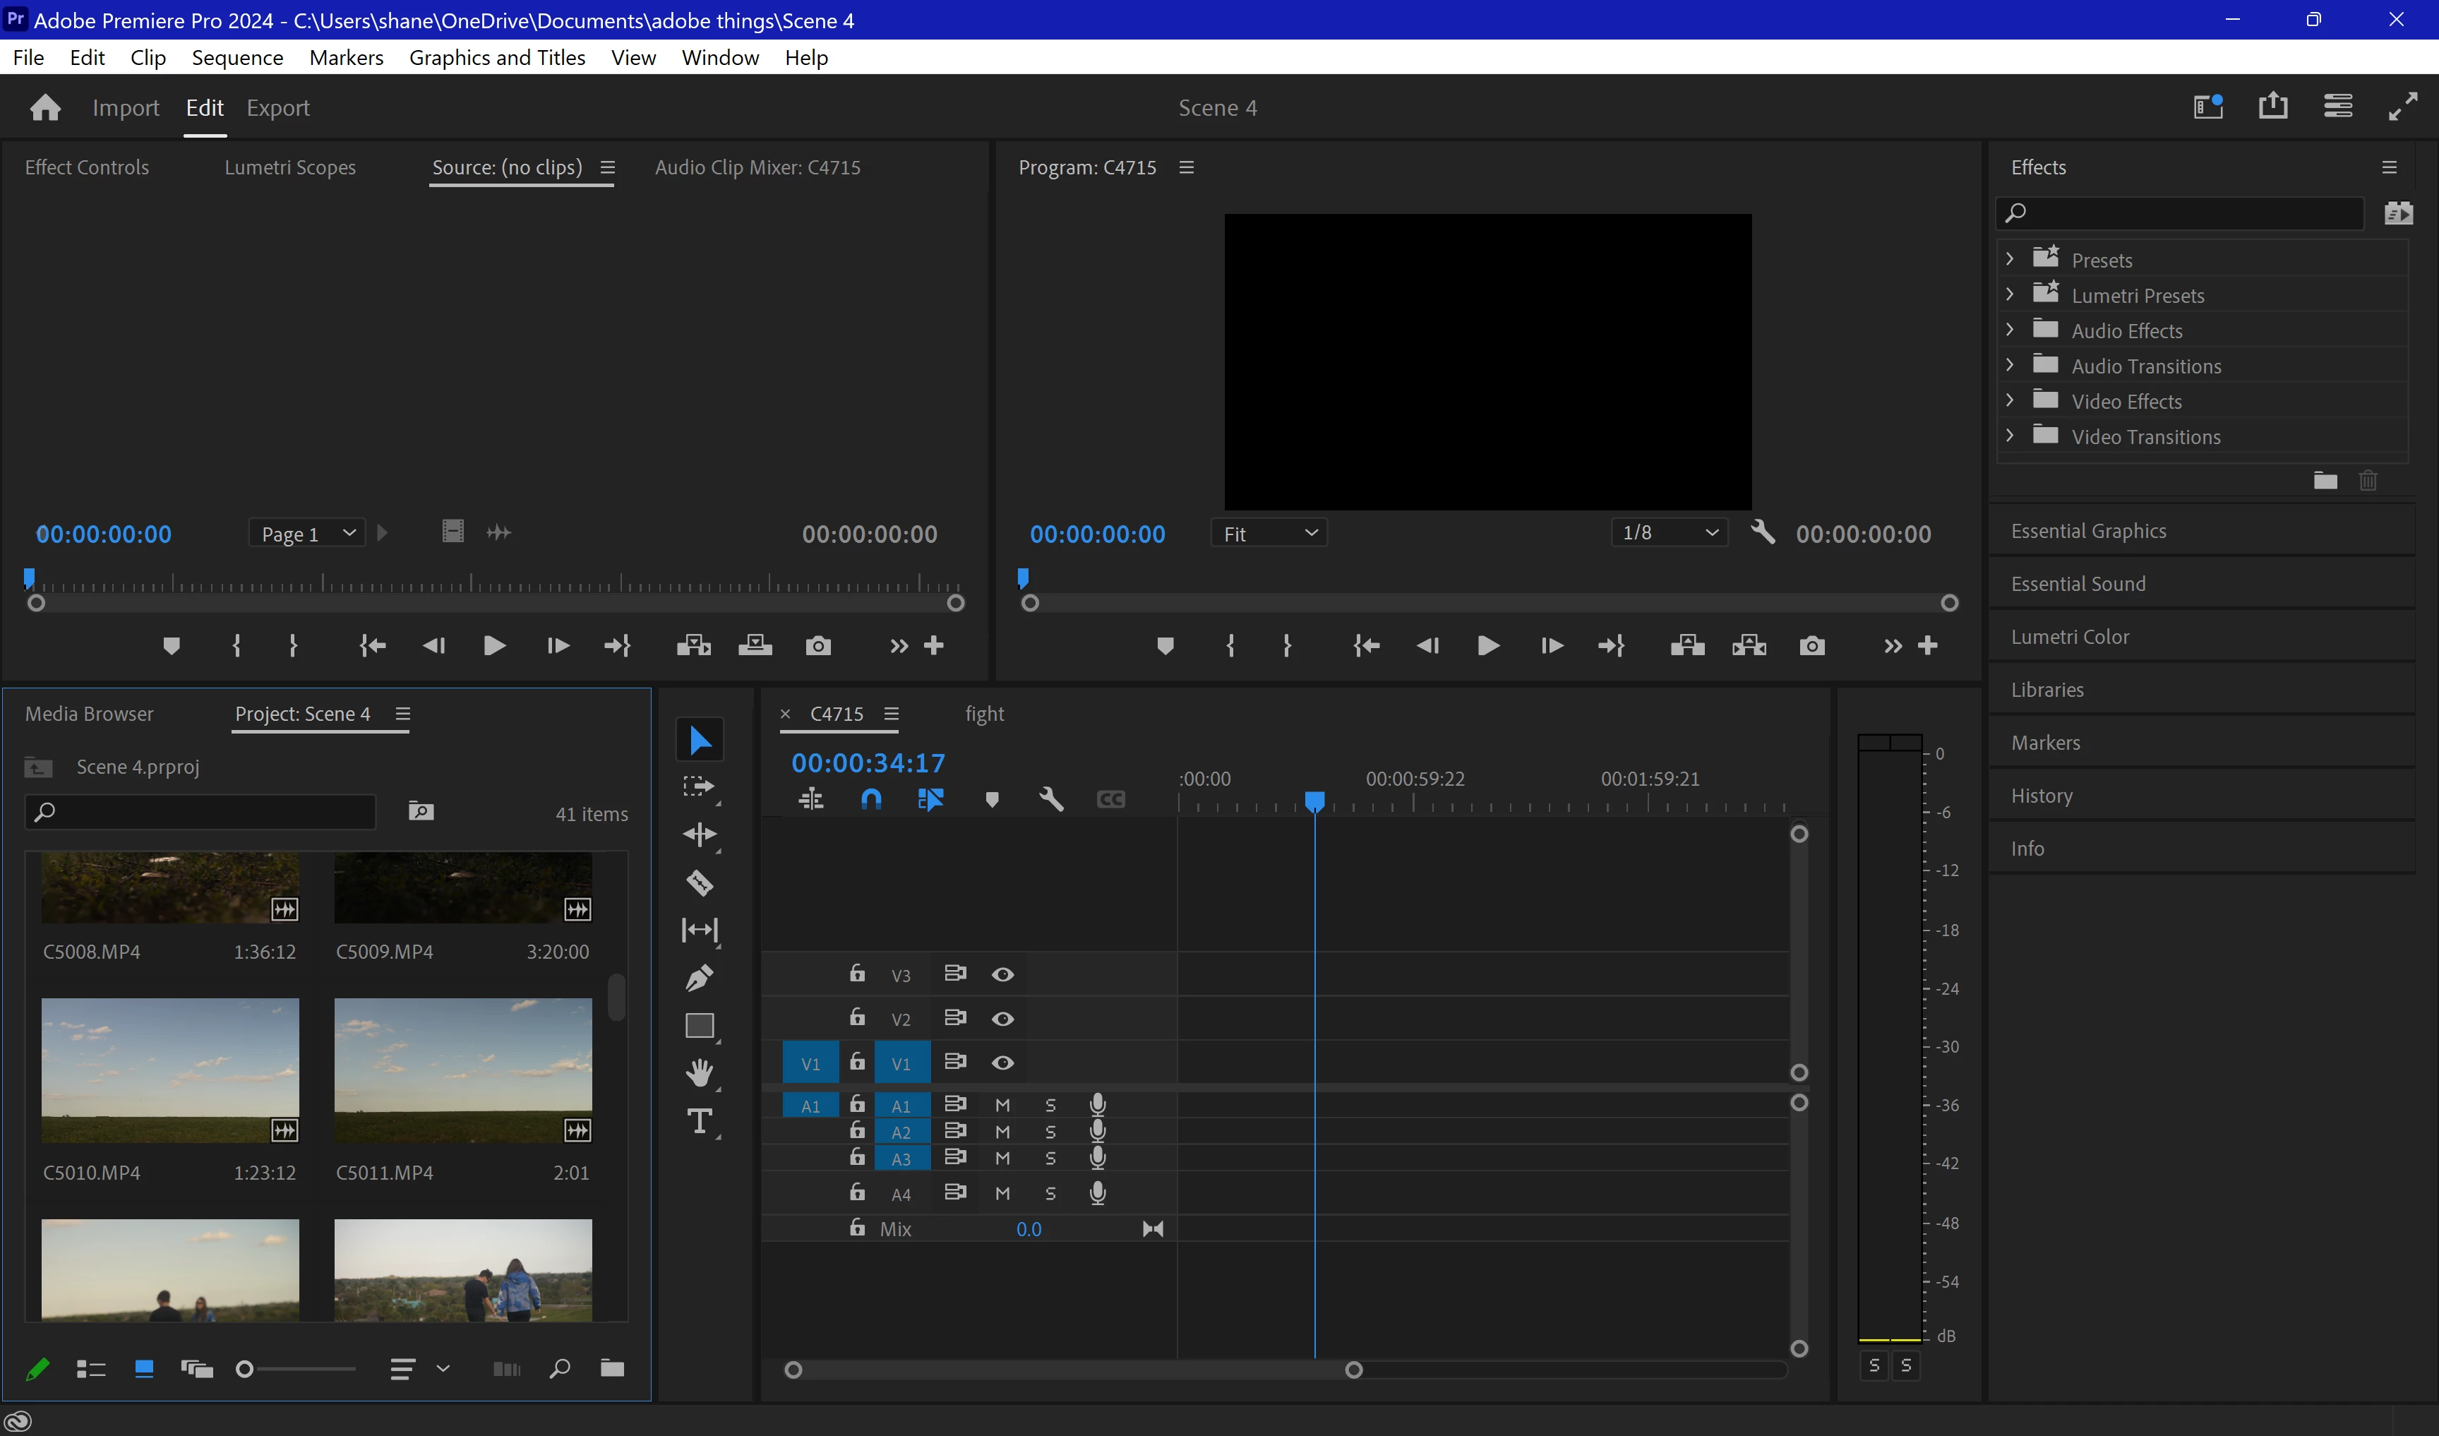2439x1436 pixels.
Task: Open the 1/8 playback resolution dropdown
Action: click(1670, 533)
